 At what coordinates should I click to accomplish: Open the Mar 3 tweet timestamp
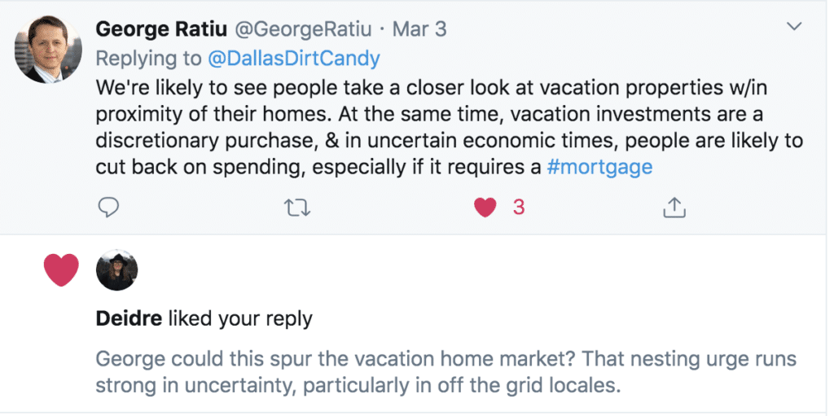(x=419, y=29)
